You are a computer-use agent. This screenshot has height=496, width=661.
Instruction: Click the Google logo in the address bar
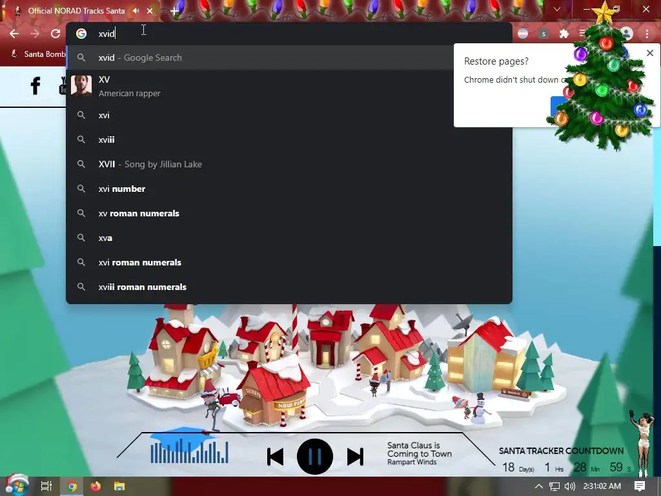(x=81, y=34)
